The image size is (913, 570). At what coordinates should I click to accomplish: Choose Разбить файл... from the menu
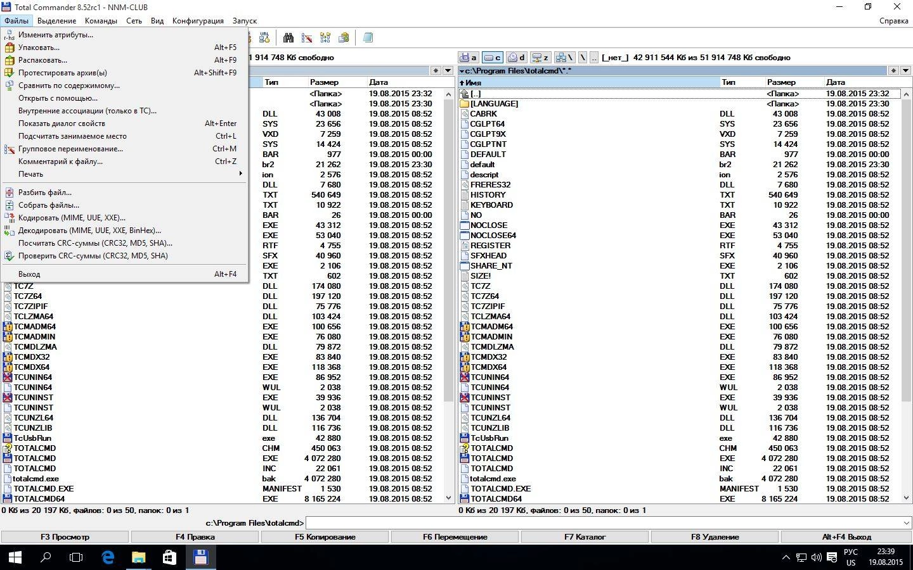[124, 193]
